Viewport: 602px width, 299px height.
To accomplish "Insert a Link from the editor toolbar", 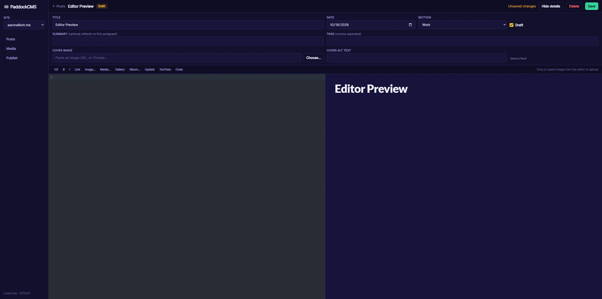I will (77, 70).
